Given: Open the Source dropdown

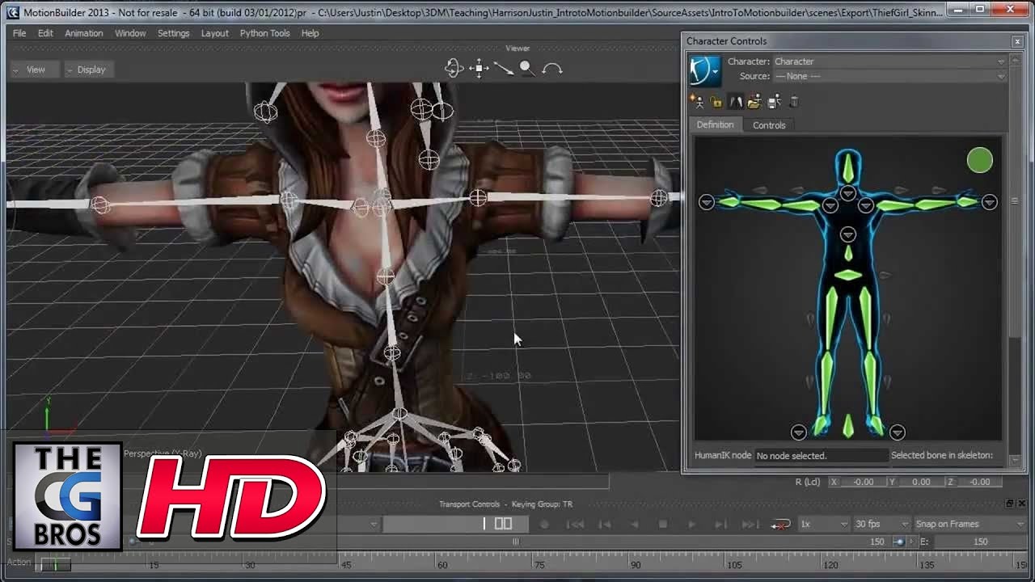Looking at the screenshot, I should click(889, 76).
